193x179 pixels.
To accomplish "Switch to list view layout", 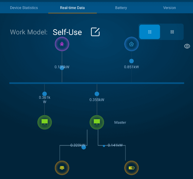I will [150, 32].
